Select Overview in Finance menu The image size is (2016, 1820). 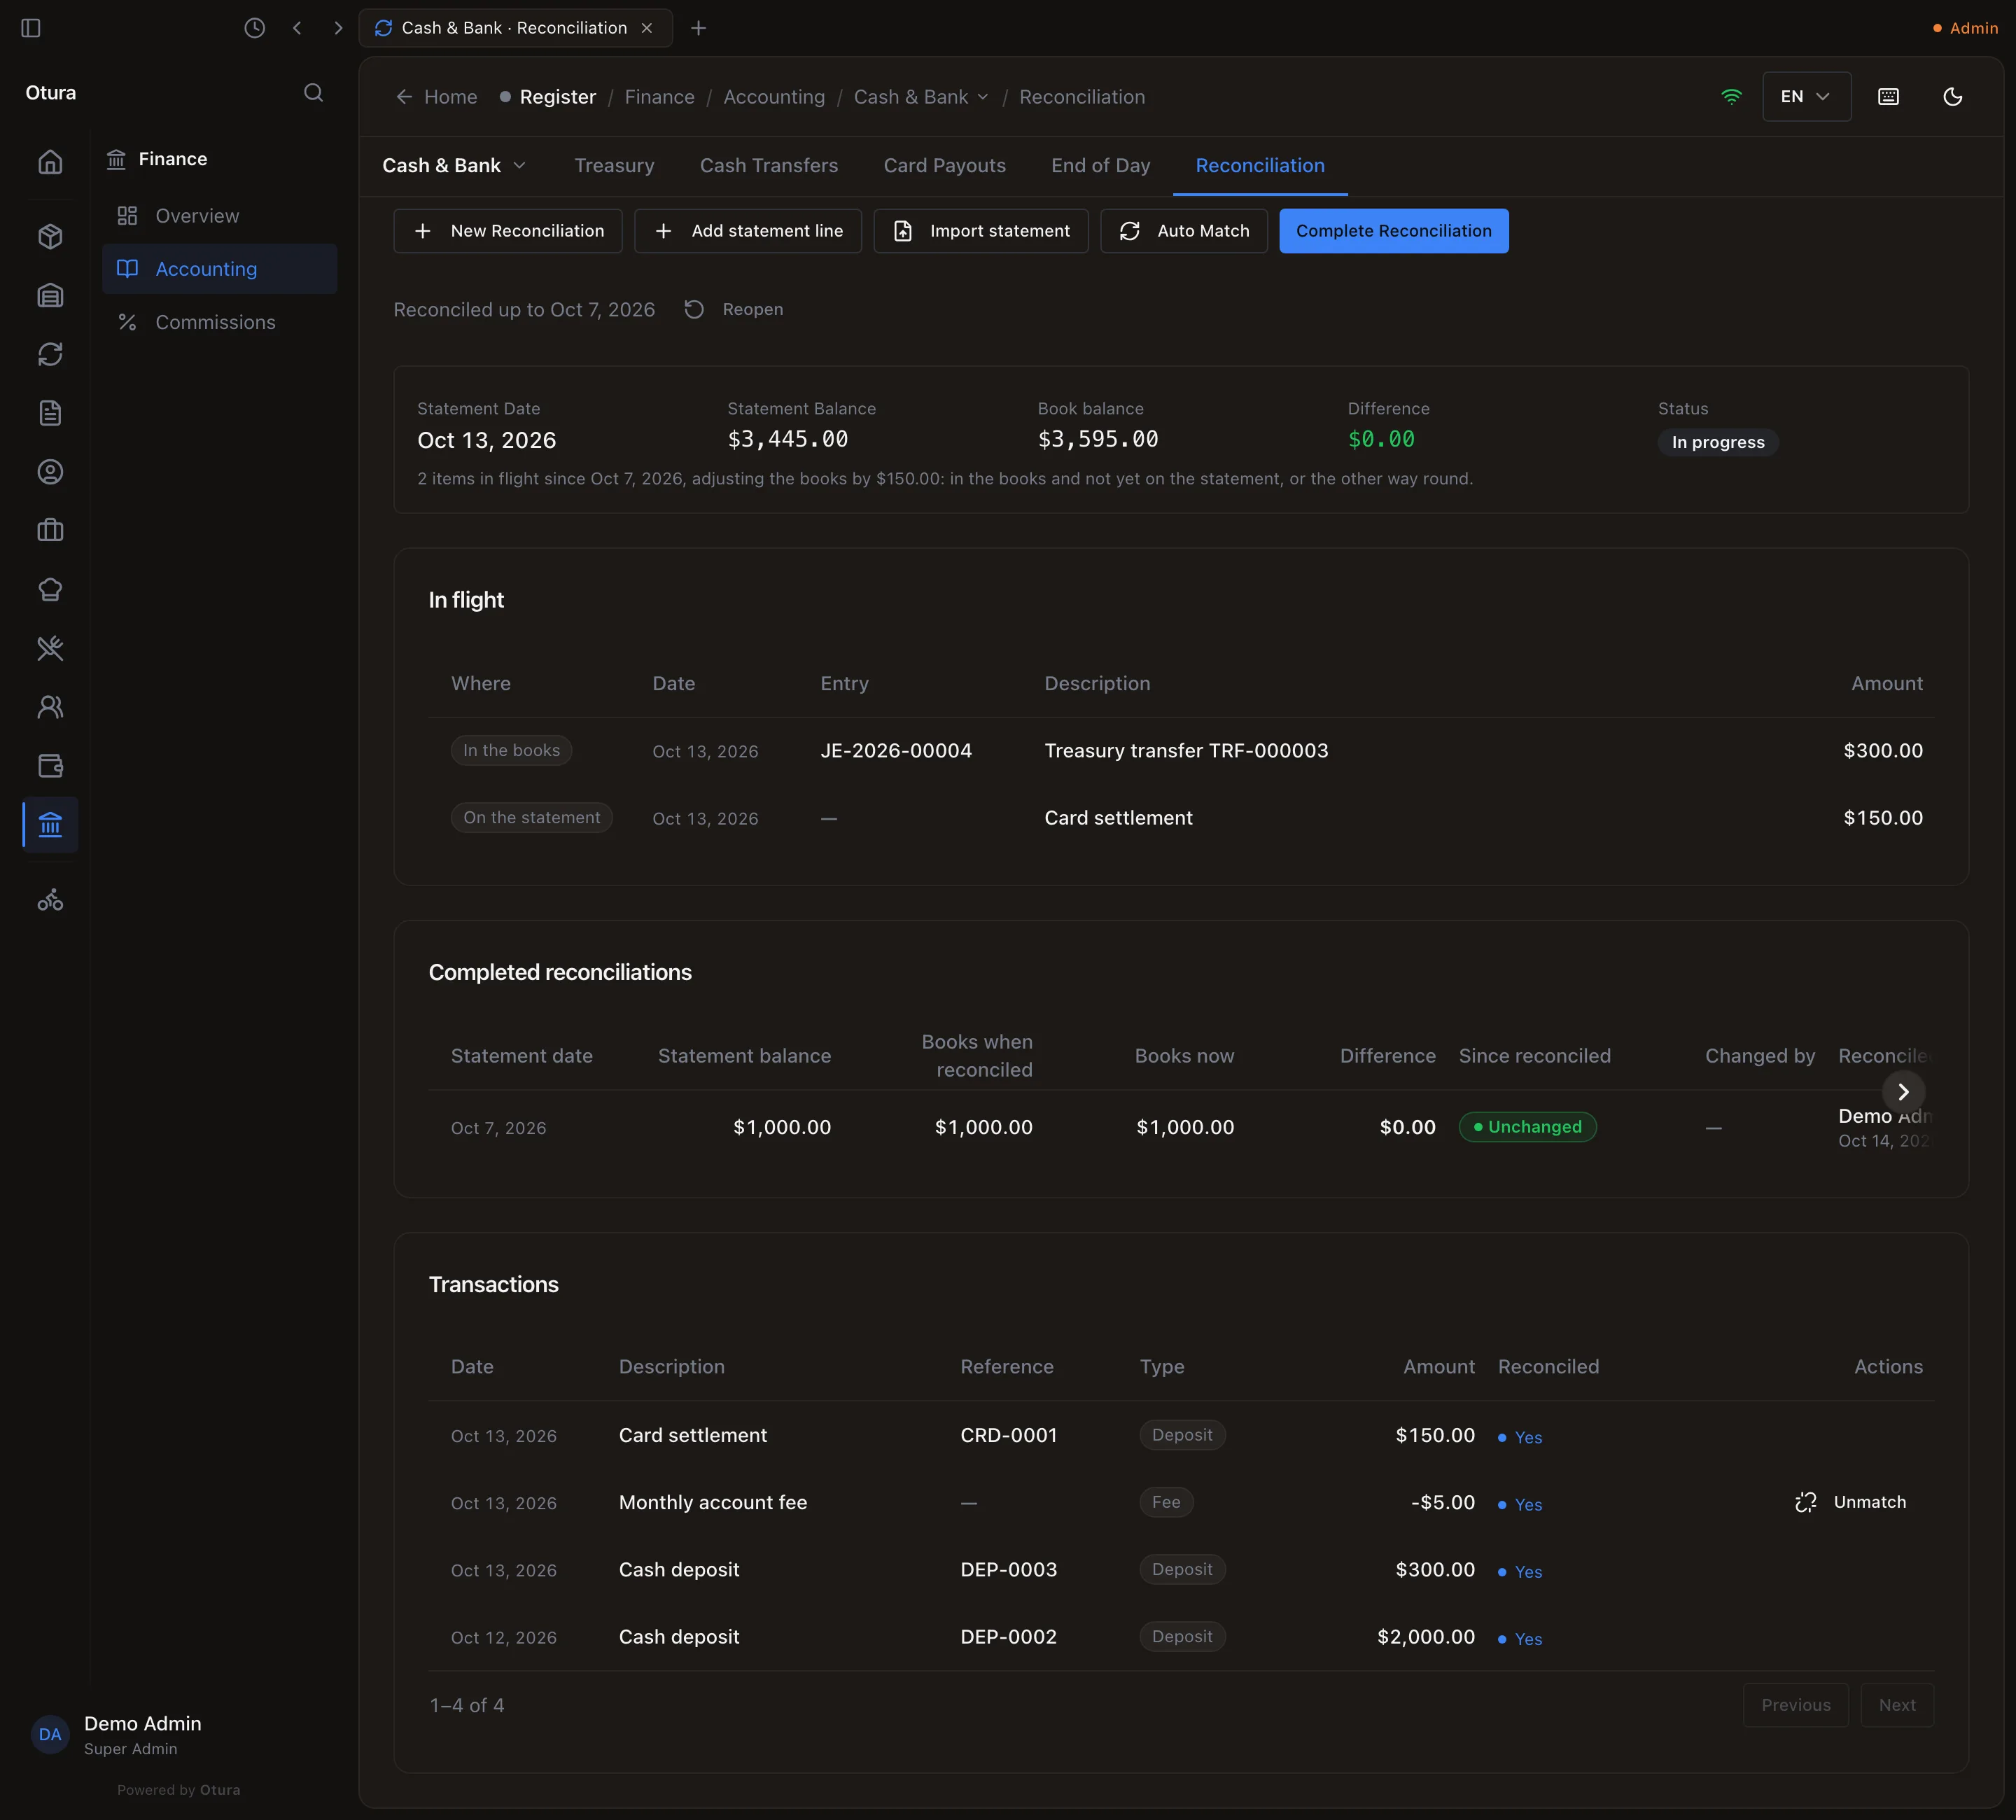tap(220, 216)
